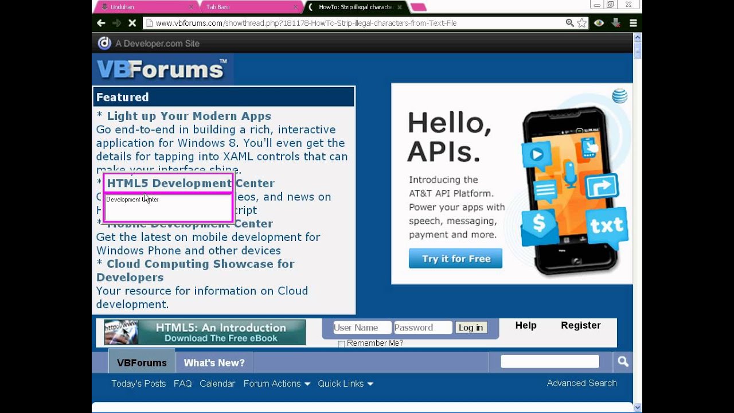Click the vertical scrollbar thumb

[x=638, y=50]
